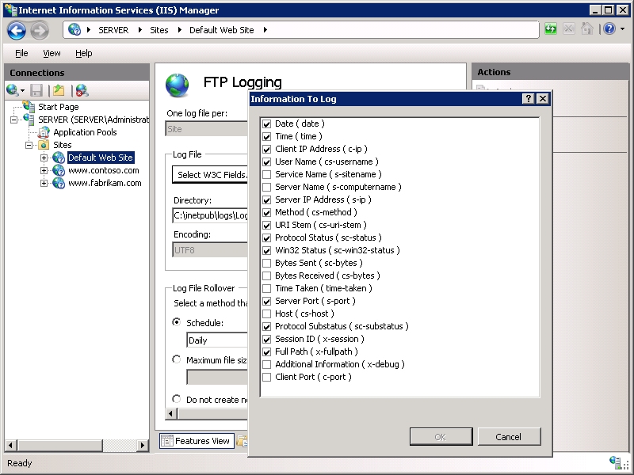The height and width of the screenshot is (475, 634).
Task: Select the Maximum file size rollover option
Action: (176, 359)
